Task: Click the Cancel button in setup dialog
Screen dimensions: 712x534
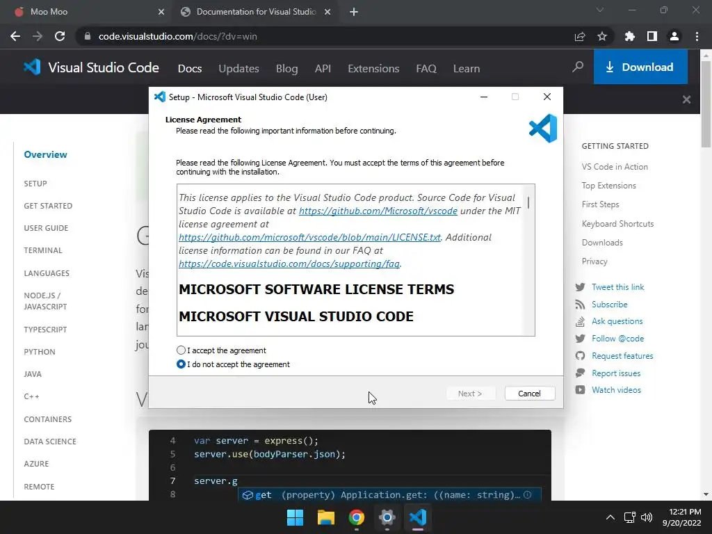Action: coord(529,394)
